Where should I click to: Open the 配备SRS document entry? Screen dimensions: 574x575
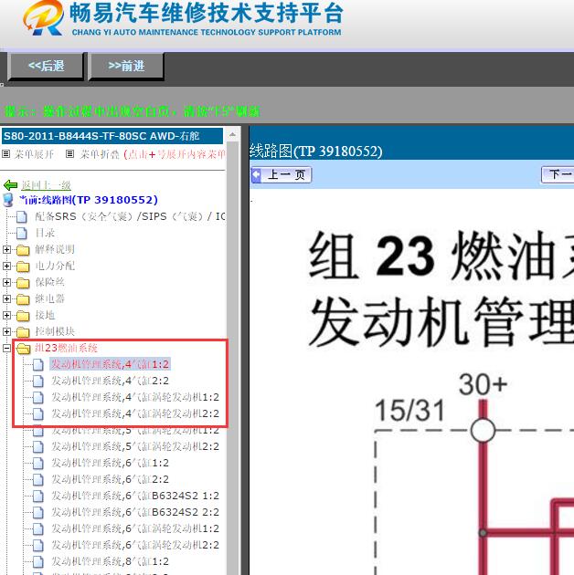point(130,216)
